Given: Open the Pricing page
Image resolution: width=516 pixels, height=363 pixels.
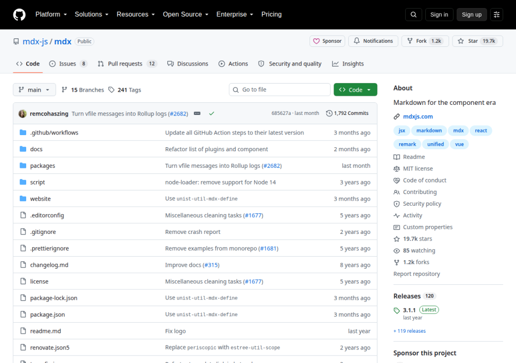Looking at the screenshot, I should 272,15.
